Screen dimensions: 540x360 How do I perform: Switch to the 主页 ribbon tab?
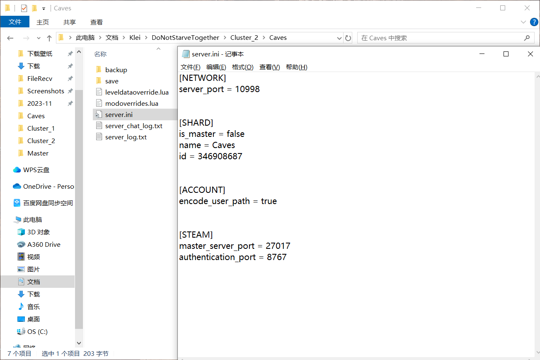[x=43, y=22]
